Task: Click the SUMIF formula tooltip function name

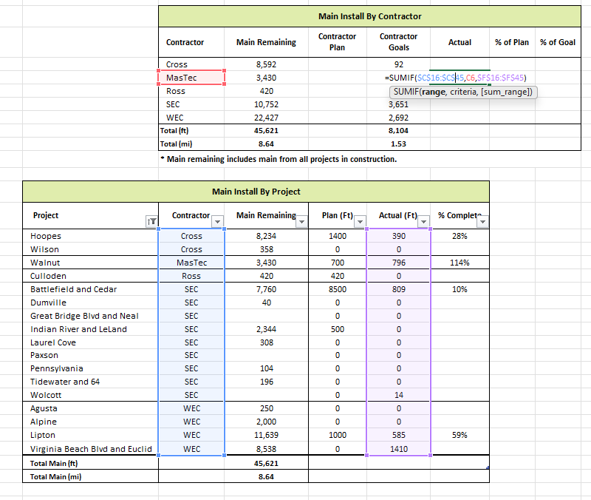Action: (406, 92)
